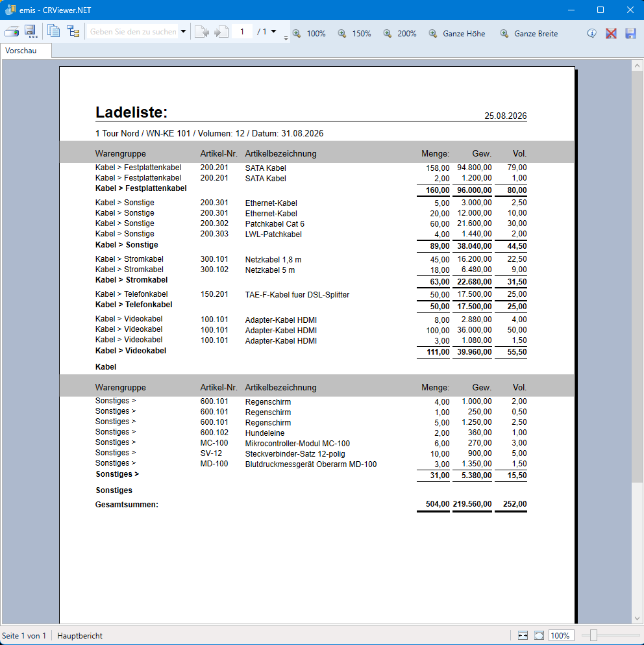Click the export report floppy icon
This screenshot has width=644, height=645.
[x=31, y=32]
